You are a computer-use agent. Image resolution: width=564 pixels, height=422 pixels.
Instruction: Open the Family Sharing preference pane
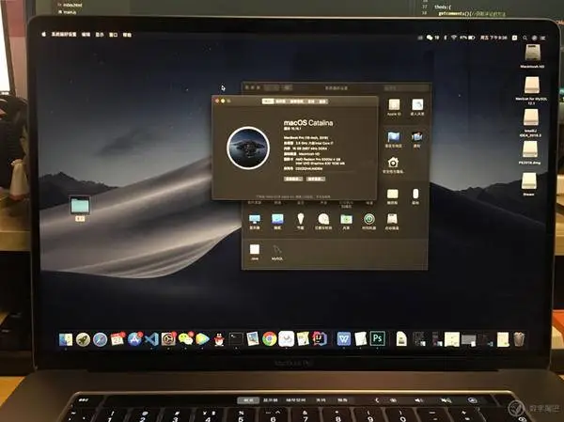[417, 107]
